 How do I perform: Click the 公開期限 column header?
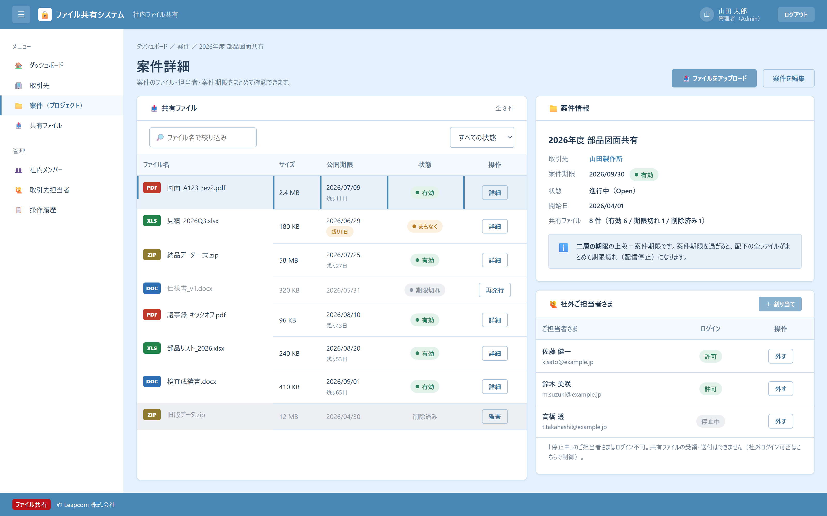coord(339,165)
